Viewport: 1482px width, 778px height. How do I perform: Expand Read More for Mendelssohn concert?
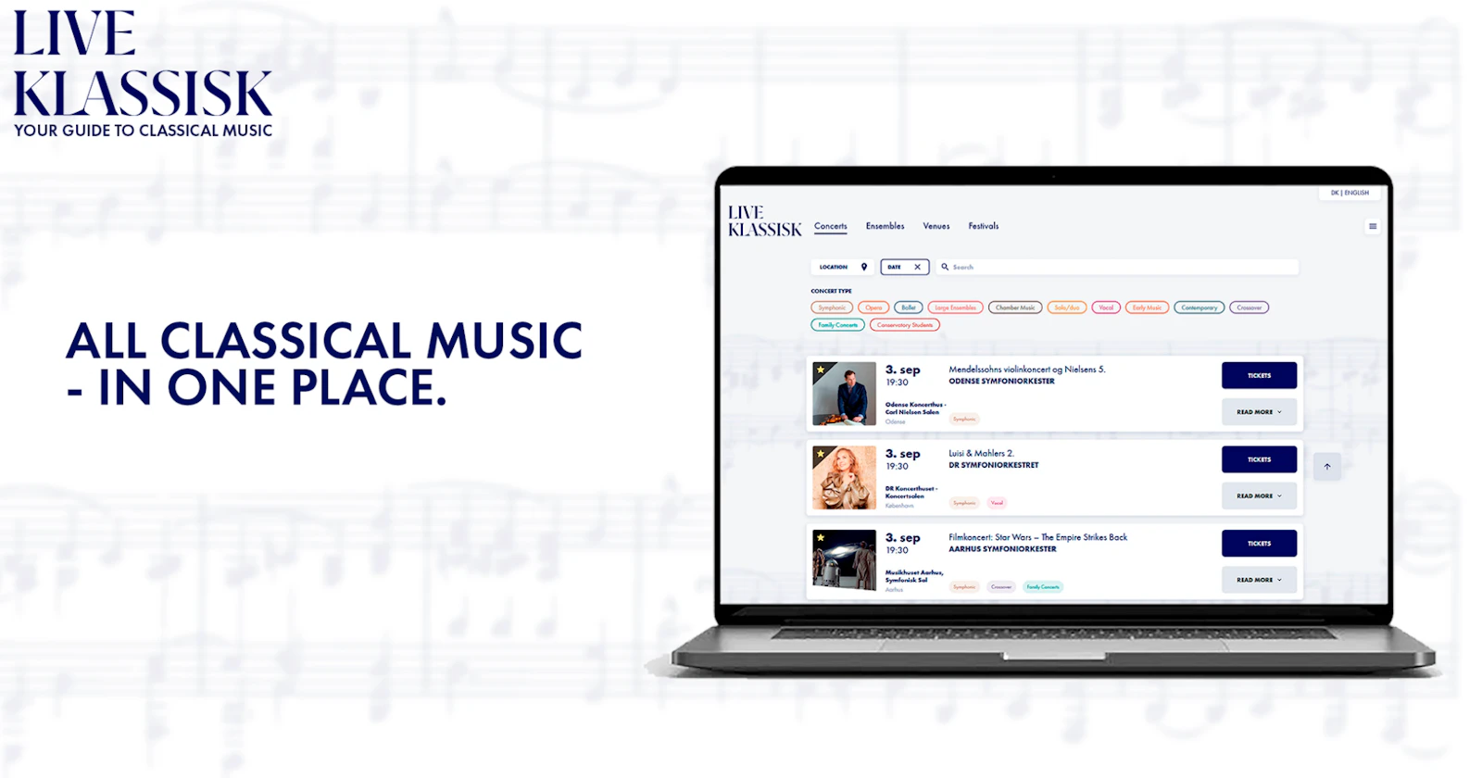point(1260,412)
